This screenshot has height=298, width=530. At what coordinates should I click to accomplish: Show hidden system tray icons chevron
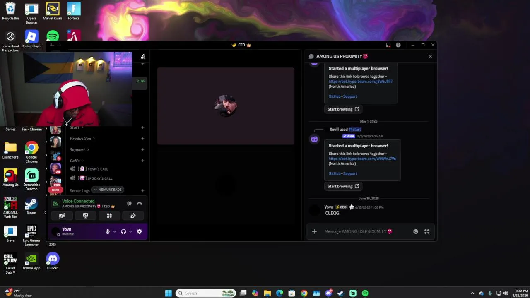[472, 293]
